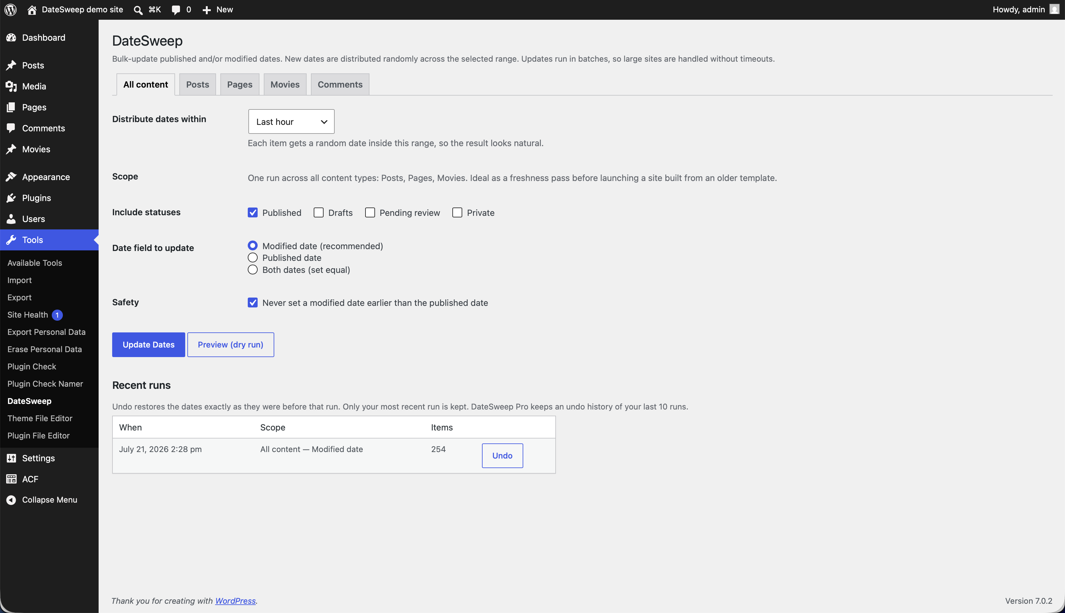The height and width of the screenshot is (613, 1065).
Task: Click the comments bubble icon in admin bar
Action: click(x=176, y=10)
